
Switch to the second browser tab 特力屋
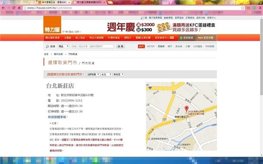tap(89, 2)
